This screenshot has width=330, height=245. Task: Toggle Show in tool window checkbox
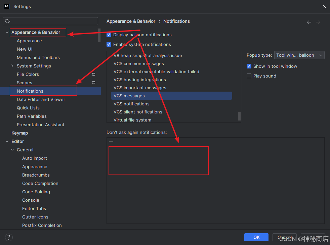pos(249,66)
